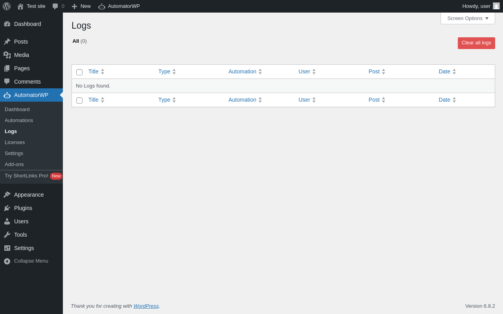503x314 pixels.
Task: Go to AutomatorWP Automations submenu
Action: 19,120
